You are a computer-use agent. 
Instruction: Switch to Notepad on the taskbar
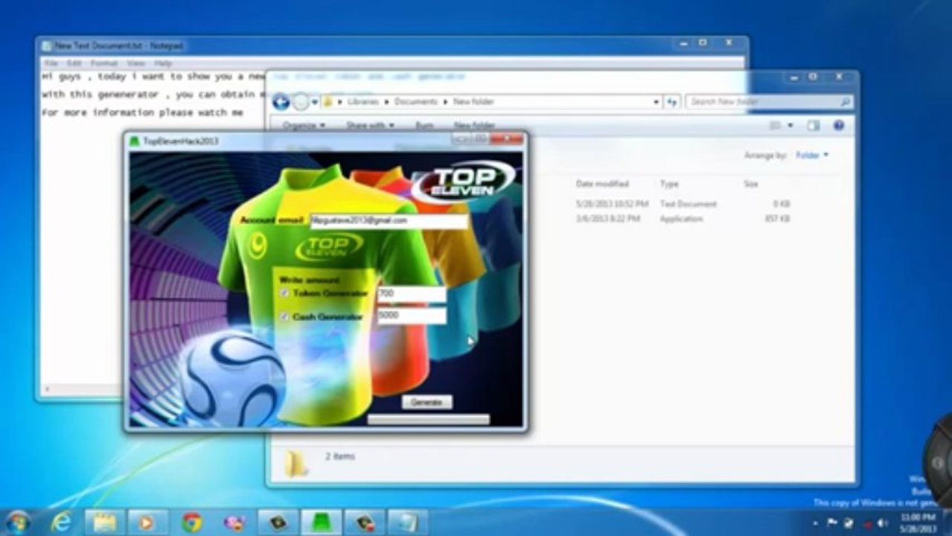click(408, 523)
